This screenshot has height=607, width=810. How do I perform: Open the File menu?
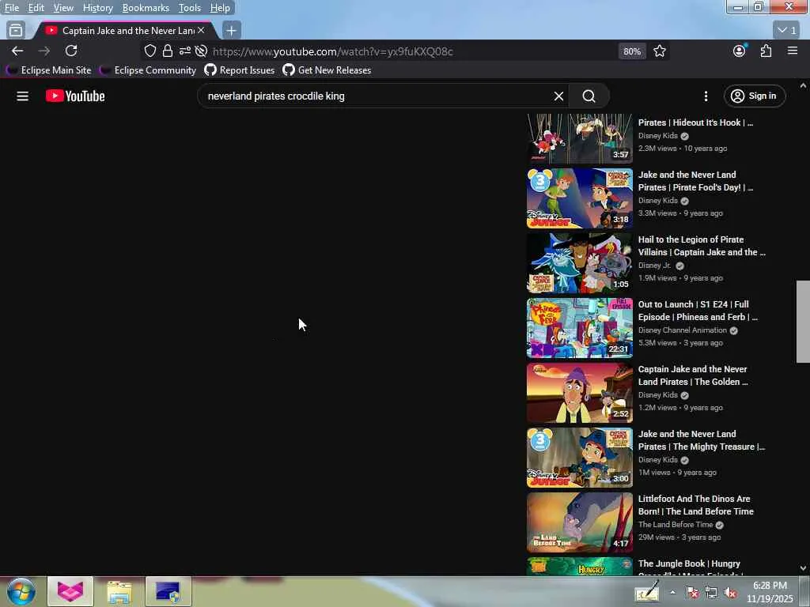tap(11, 8)
